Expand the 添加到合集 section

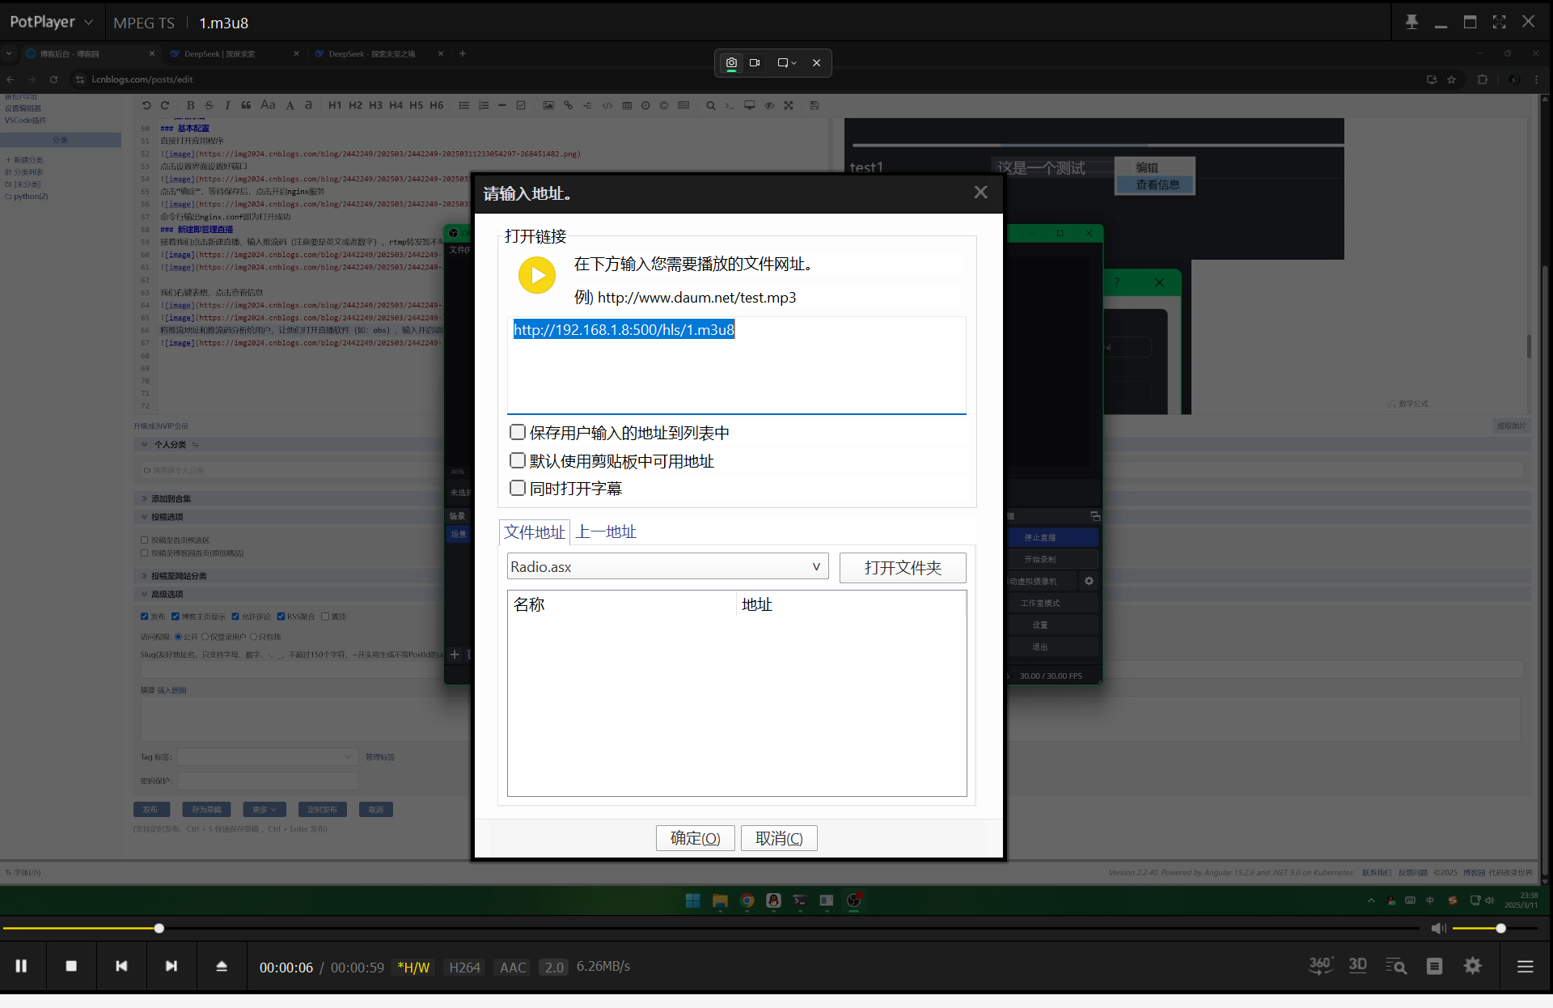tap(145, 498)
